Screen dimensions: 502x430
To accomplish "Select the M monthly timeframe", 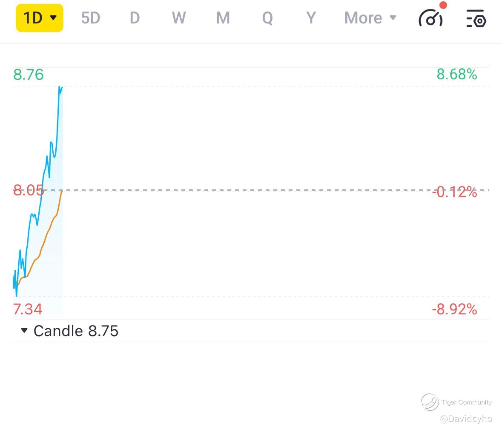I will [223, 18].
